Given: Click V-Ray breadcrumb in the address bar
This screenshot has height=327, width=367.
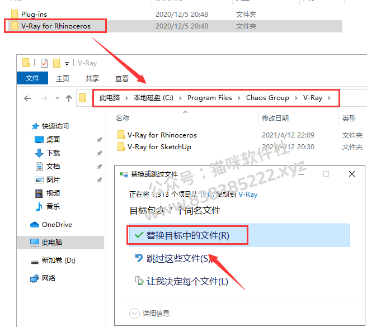Looking at the screenshot, I should (313, 98).
